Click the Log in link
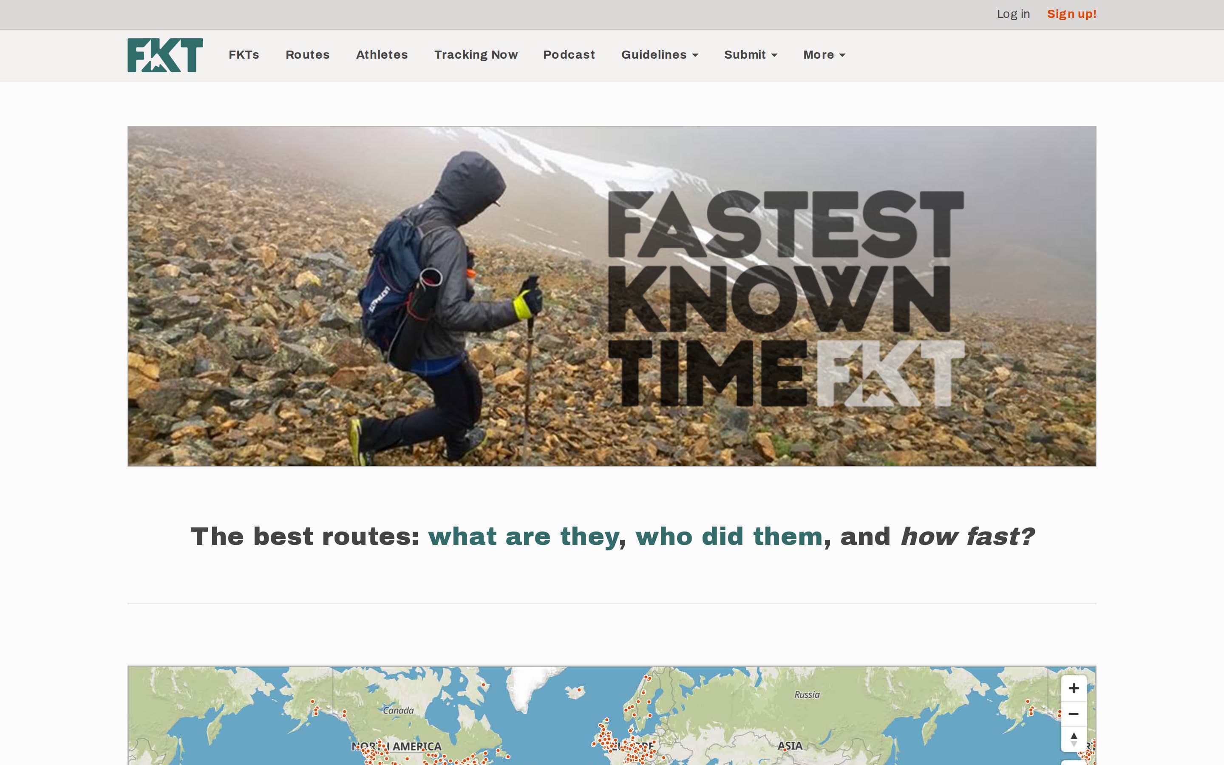Viewport: 1224px width, 765px height. pos(1013,14)
